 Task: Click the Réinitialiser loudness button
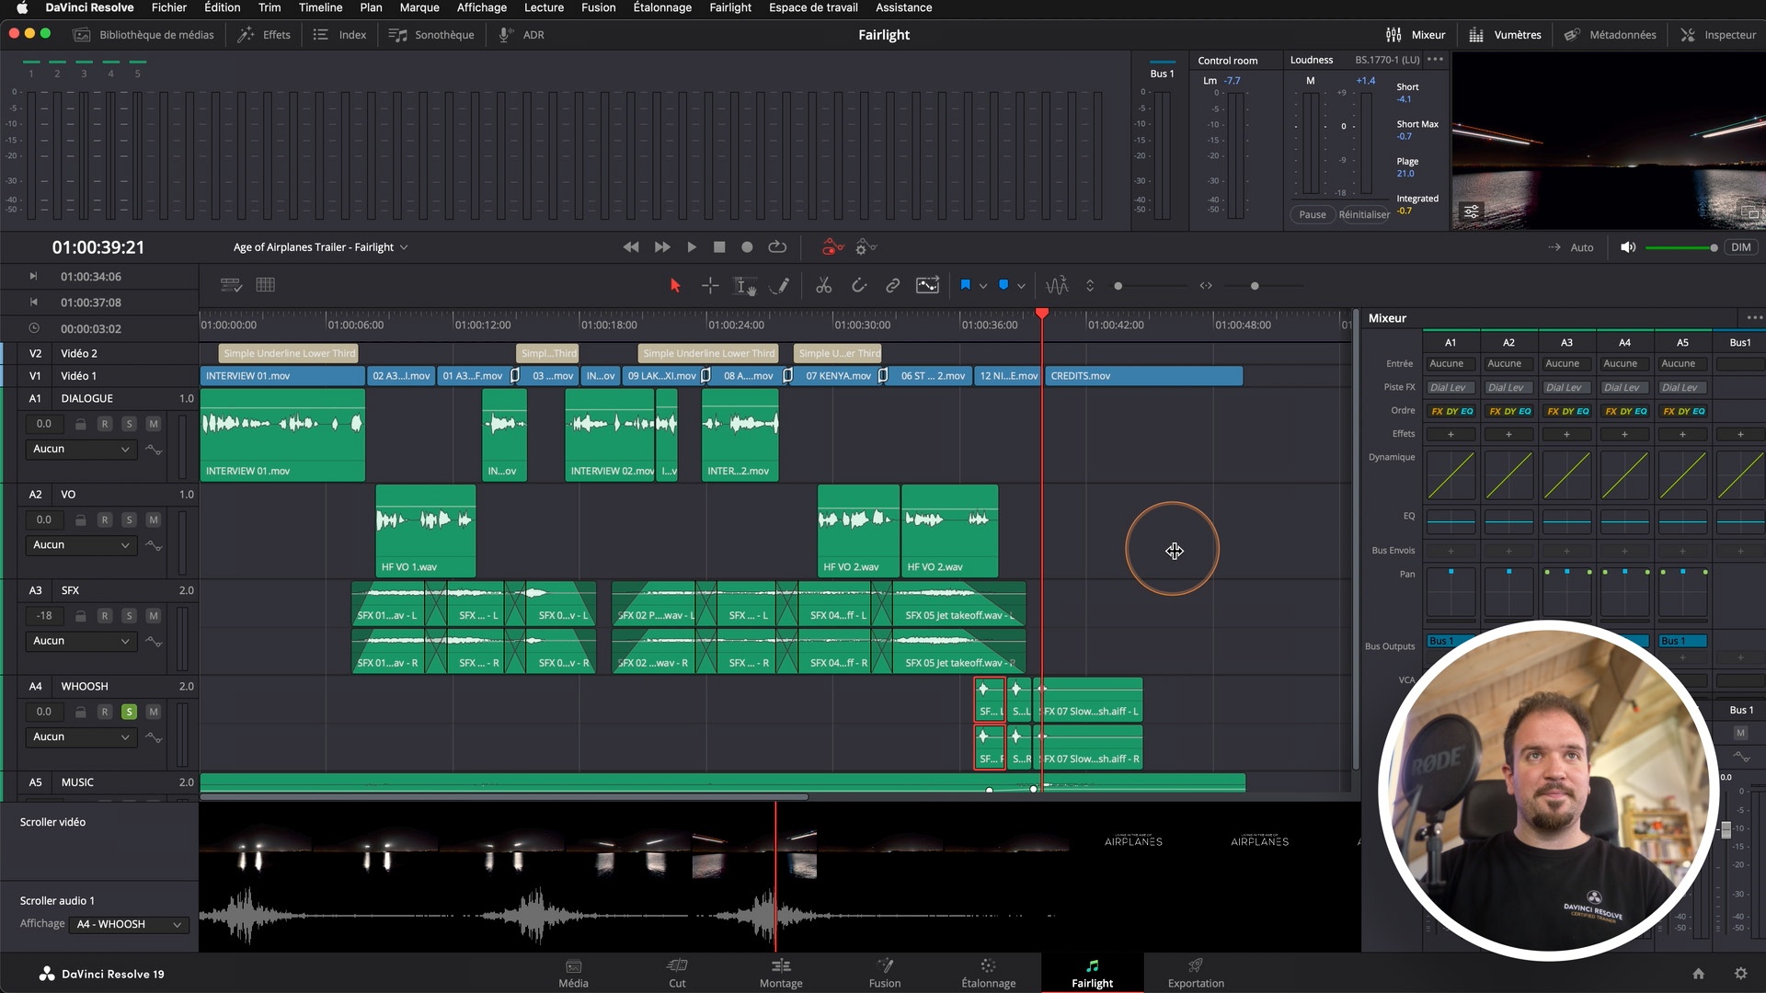click(1364, 214)
